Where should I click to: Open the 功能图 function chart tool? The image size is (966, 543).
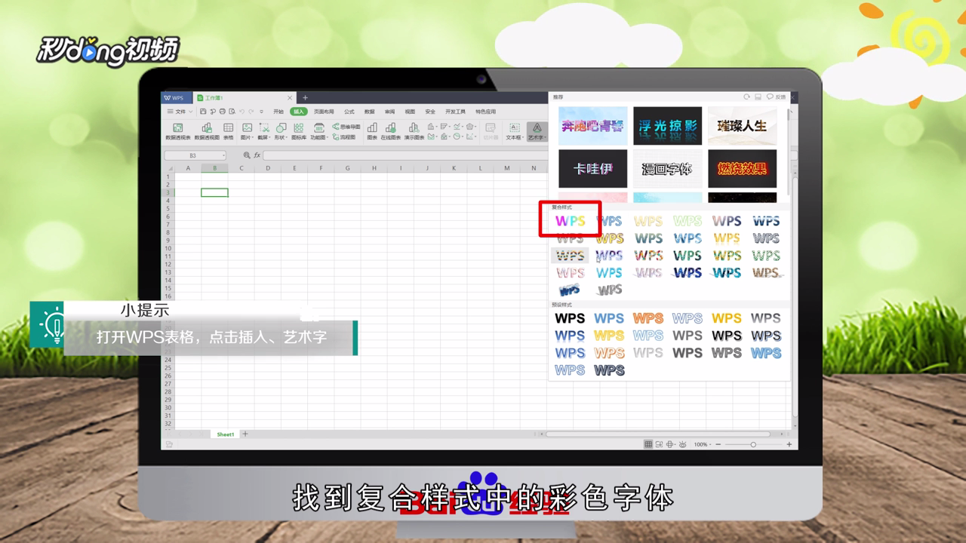pos(318,131)
